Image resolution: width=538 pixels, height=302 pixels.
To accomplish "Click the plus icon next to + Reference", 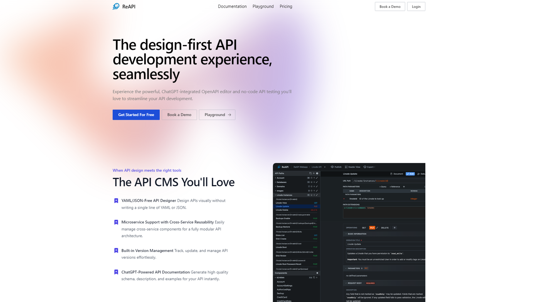I will (404, 187).
